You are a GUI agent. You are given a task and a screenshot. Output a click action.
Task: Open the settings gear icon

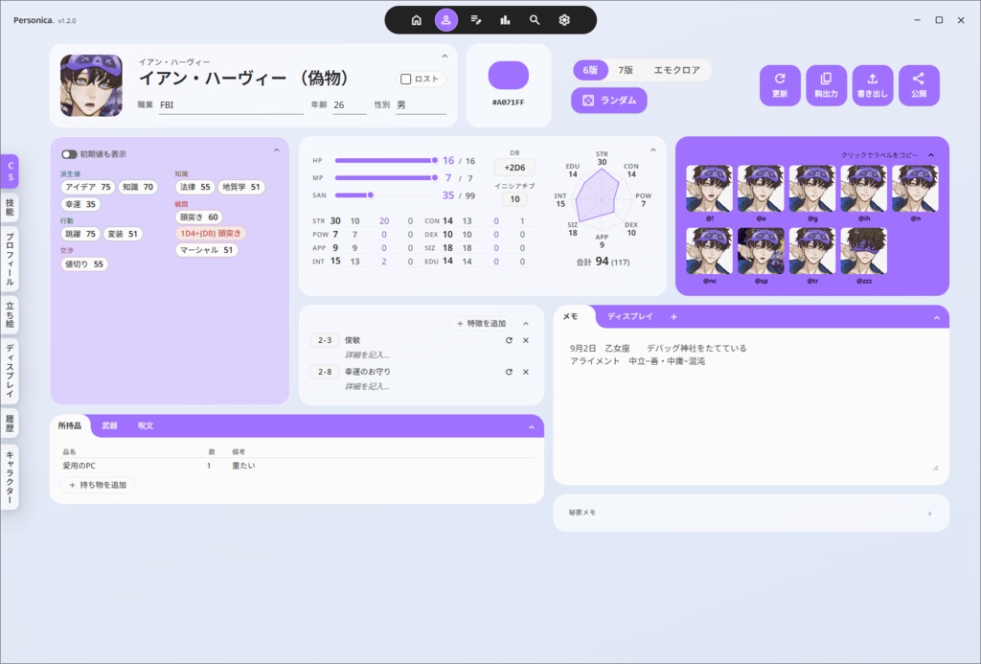pyautogui.click(x=564, y=20)
